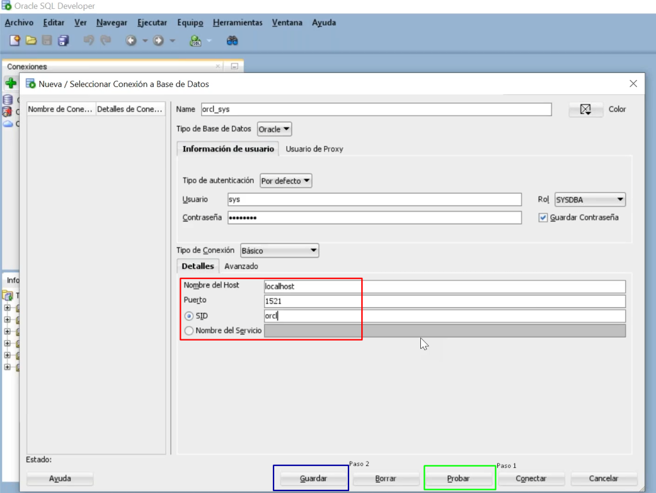656x493 pixels.
Task: Select the SID radio button
Action: point(189,316)
